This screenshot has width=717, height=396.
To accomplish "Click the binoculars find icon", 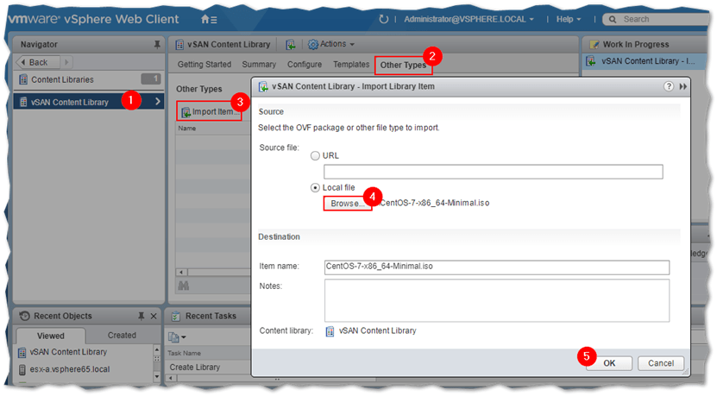I will pos(184,286).
